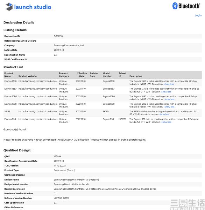
Task: Open S6165 product website link
Action: click(x=38, y=111)
